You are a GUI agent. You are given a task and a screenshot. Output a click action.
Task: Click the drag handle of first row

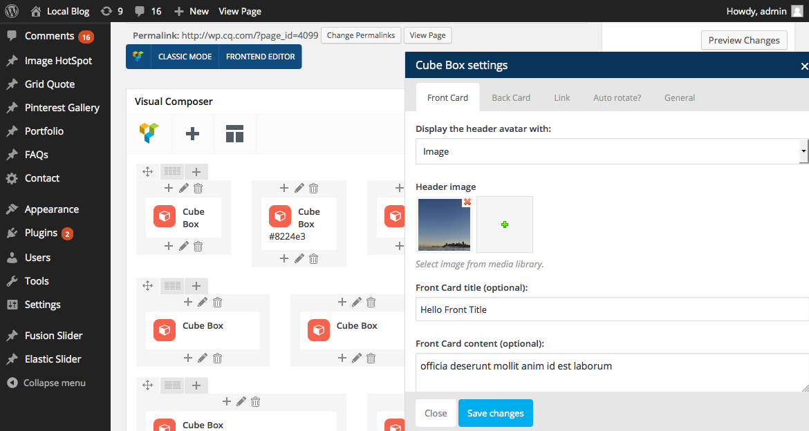[147, 172]
